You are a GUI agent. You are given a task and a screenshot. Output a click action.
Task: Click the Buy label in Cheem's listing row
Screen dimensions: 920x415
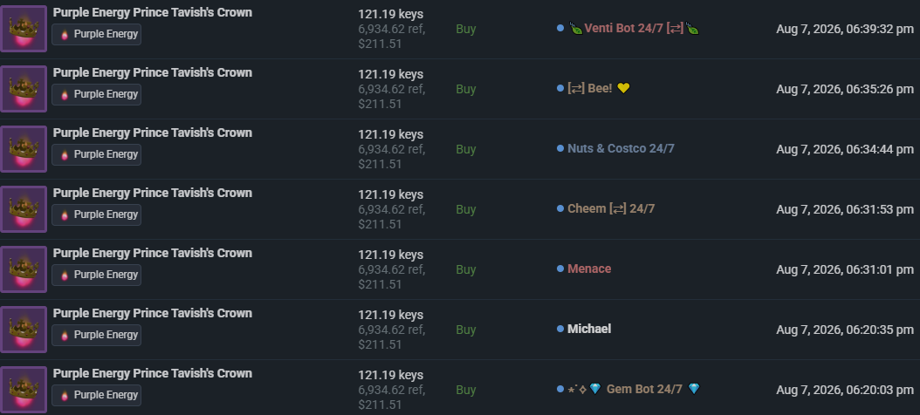click(466, 209)
